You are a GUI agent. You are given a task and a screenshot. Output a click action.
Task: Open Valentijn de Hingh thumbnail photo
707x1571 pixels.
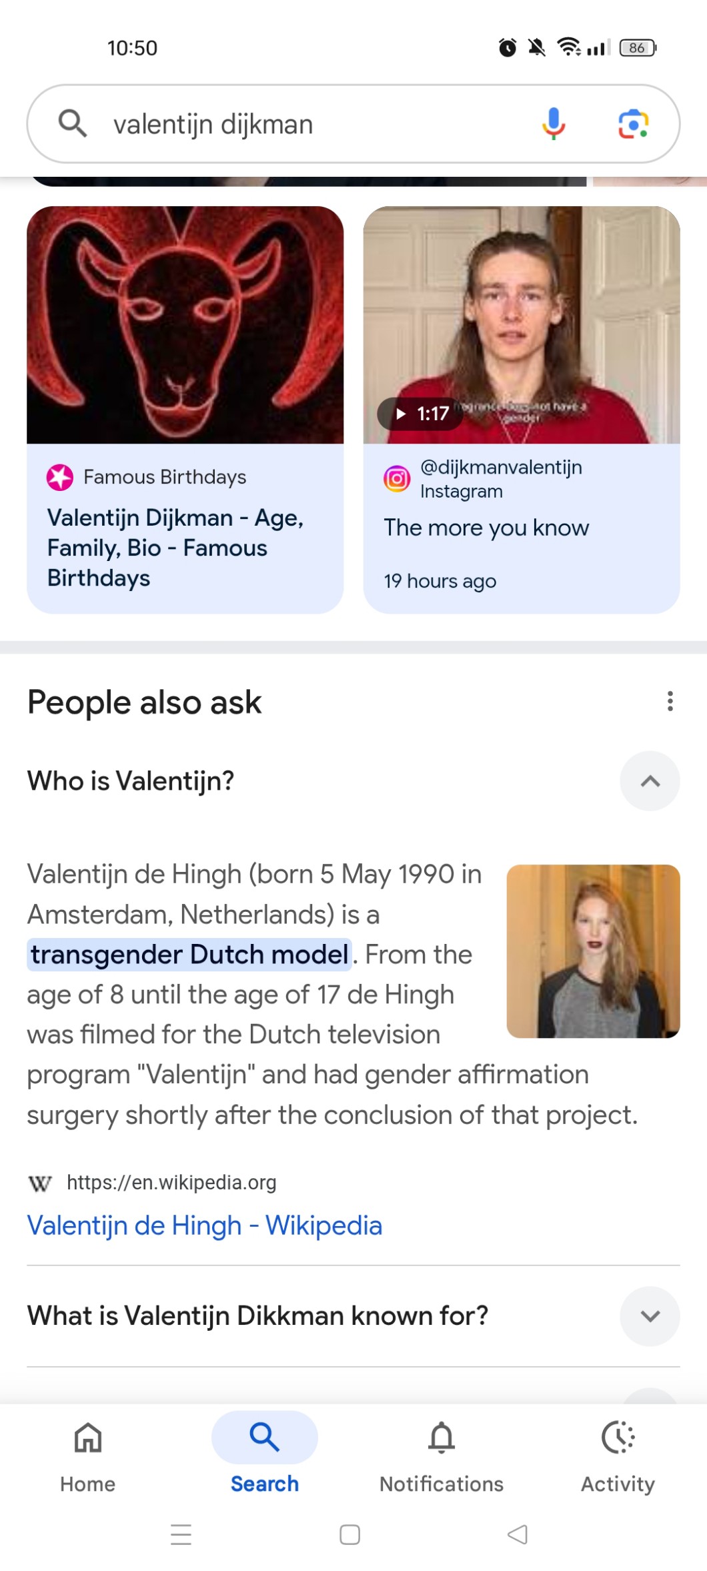pyautogui.click(x=593, y=951)
